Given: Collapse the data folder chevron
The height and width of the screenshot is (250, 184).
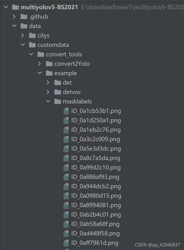Looking at the screenshot, I should 14,26.
